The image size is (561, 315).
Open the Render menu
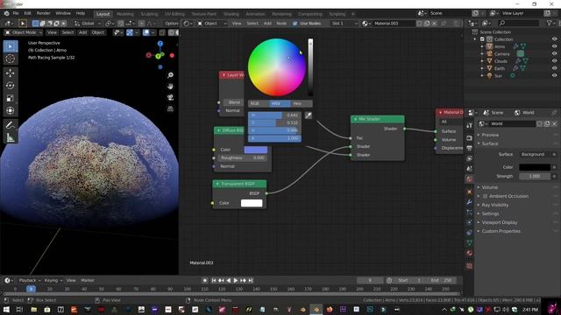[44, 13]
